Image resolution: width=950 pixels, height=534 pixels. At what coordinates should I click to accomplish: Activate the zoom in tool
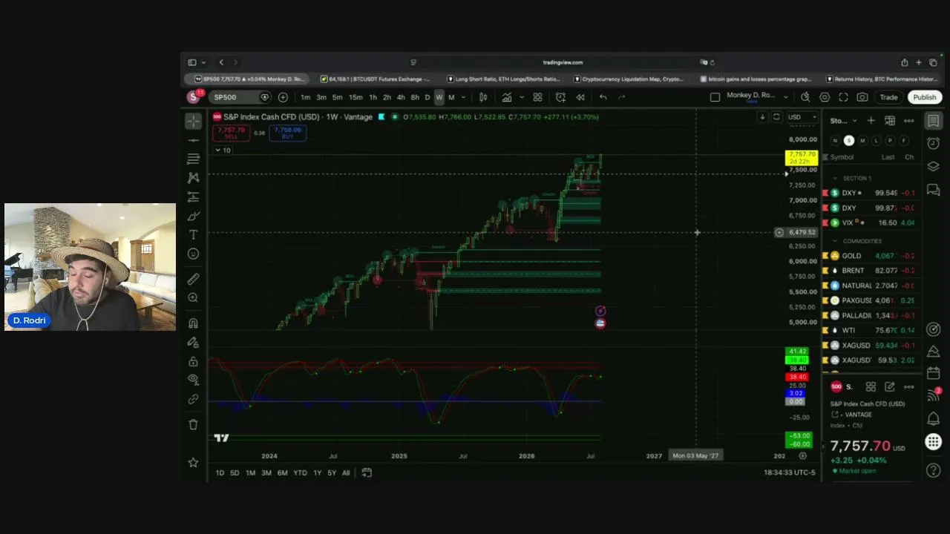pyautogui.click(x=194, y=297)
